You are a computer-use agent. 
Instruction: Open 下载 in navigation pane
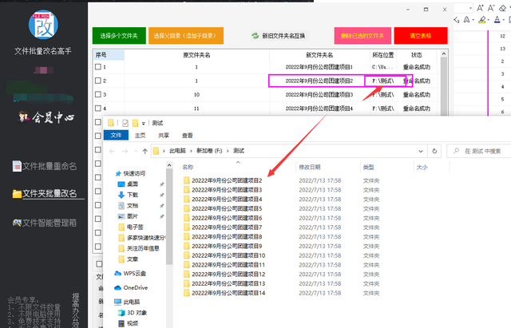128,195
